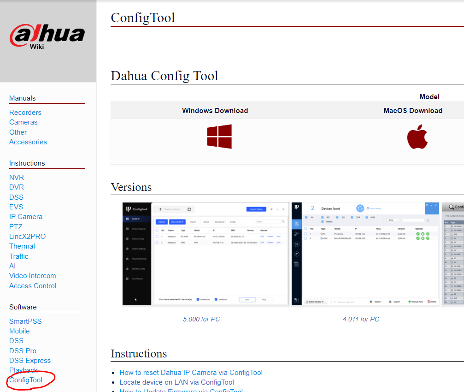This screenshot has width=464, height=392.
Task: Click the 'Windows Download' column header
Action: click(215, 110)
